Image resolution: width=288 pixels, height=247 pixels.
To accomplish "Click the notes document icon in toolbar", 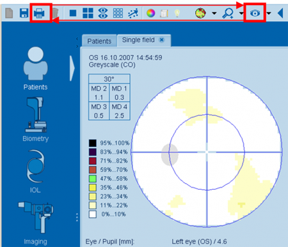I will 164,13.
